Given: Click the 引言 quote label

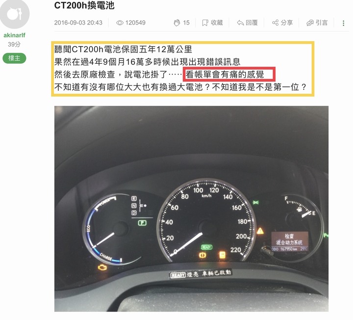Looking at the screenshot, I should [x=322, y=23].
